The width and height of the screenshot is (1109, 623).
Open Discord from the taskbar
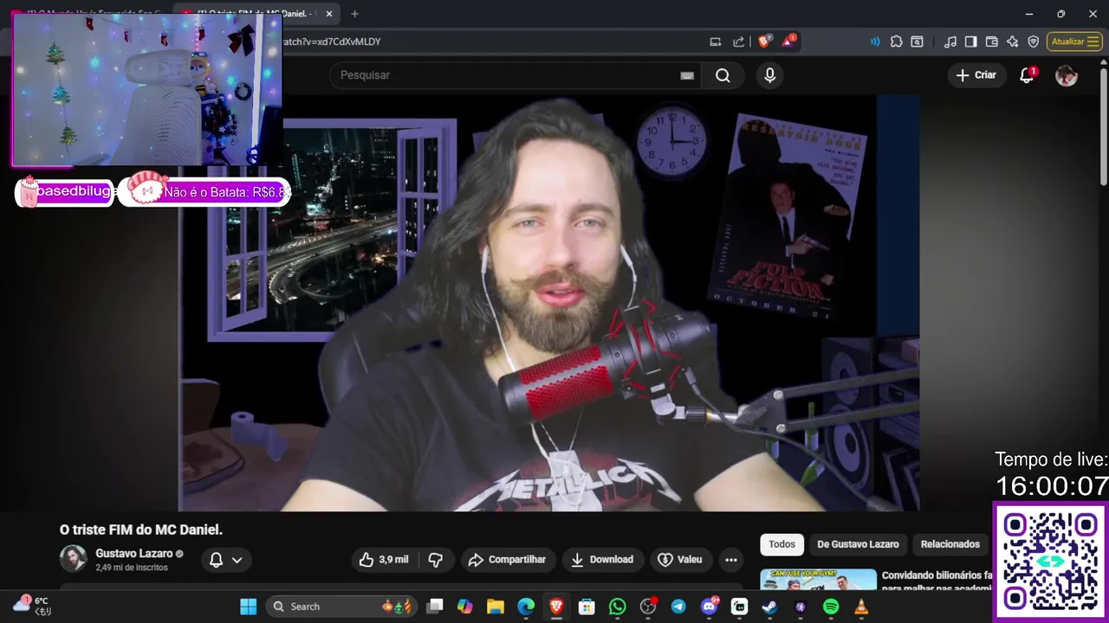click(x=709, y=607)
